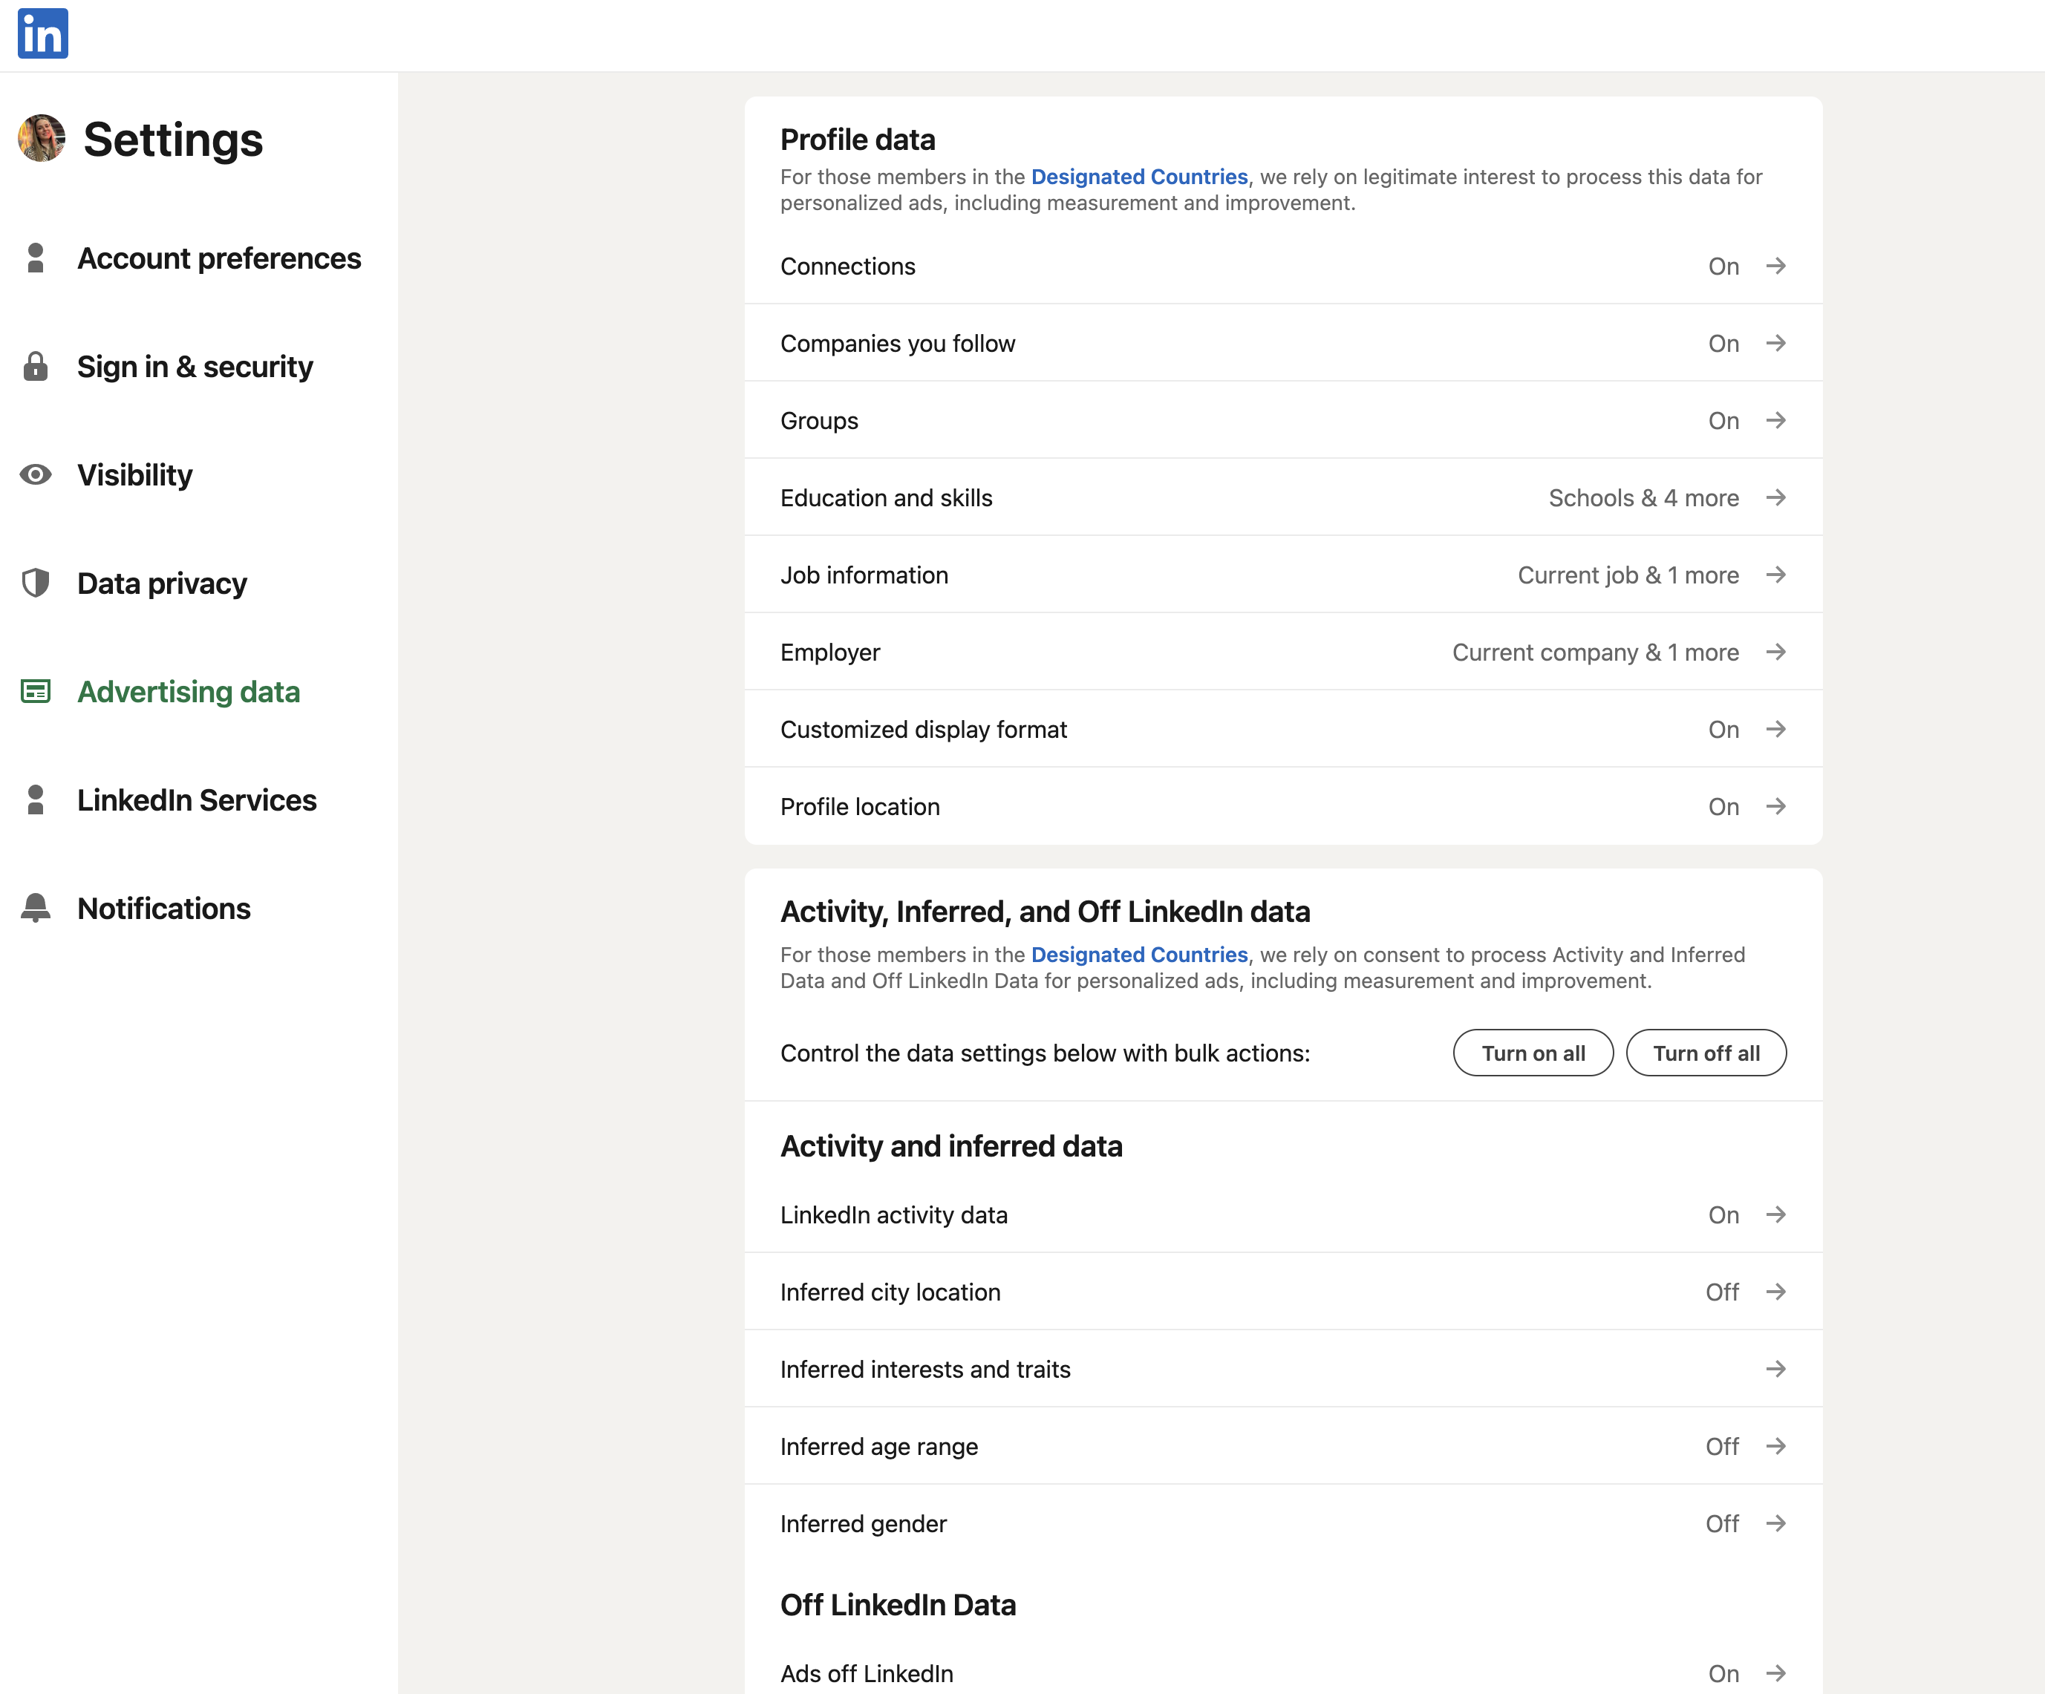Open the Inferred gender setting
This screenshot has height=1694, width=2045.
pyautogui.click(x=1283, y=1523)
